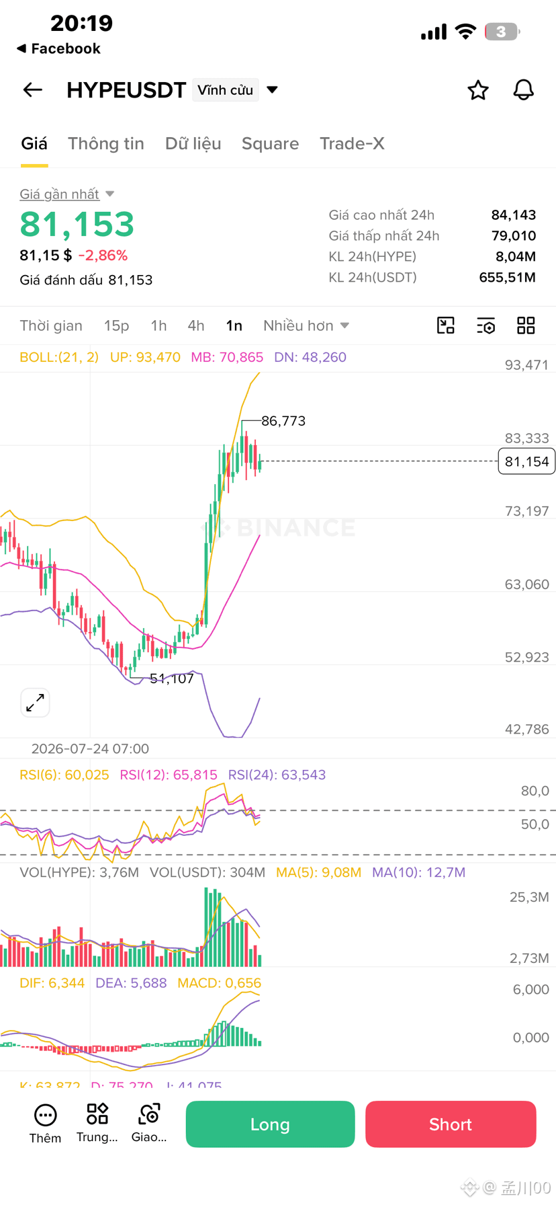Tap the 2026-07-24 07:00 date label
The height and width of the screenshot is (1205, 556).
(90, 748)
